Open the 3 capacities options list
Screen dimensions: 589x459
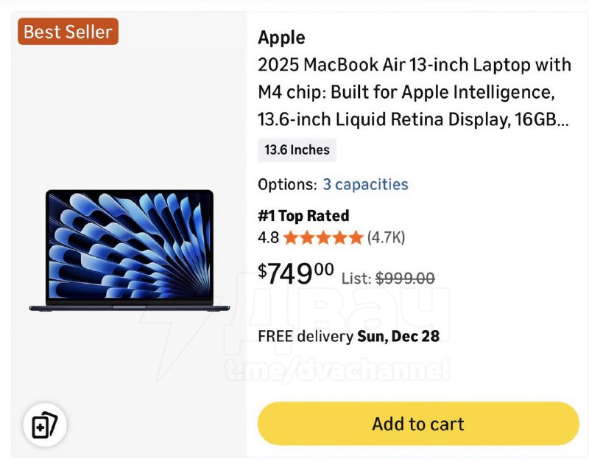(366, 184)
